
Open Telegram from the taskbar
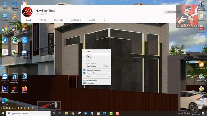(x=85, y=113)
